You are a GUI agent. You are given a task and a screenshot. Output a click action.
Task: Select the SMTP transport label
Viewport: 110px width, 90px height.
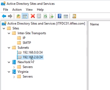[x=27, y=43]
